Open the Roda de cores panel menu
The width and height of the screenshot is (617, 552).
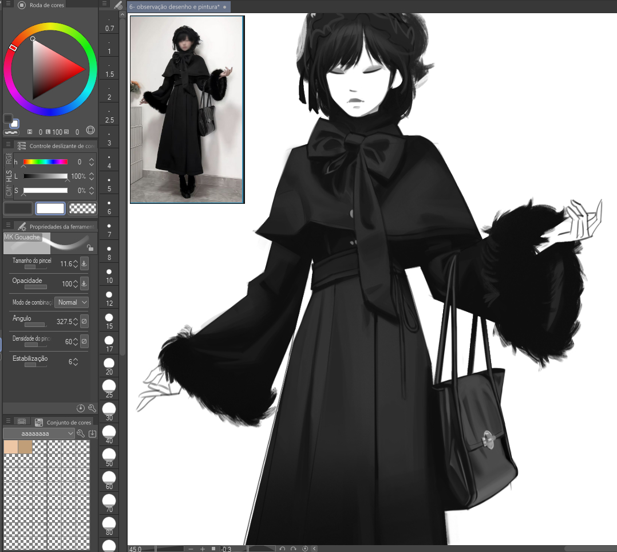point(9,5)
